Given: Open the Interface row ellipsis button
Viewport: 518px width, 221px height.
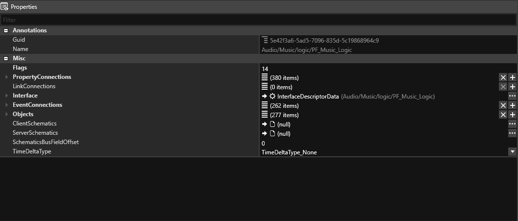Looking at the screenshot, I should tap(513, 96).
